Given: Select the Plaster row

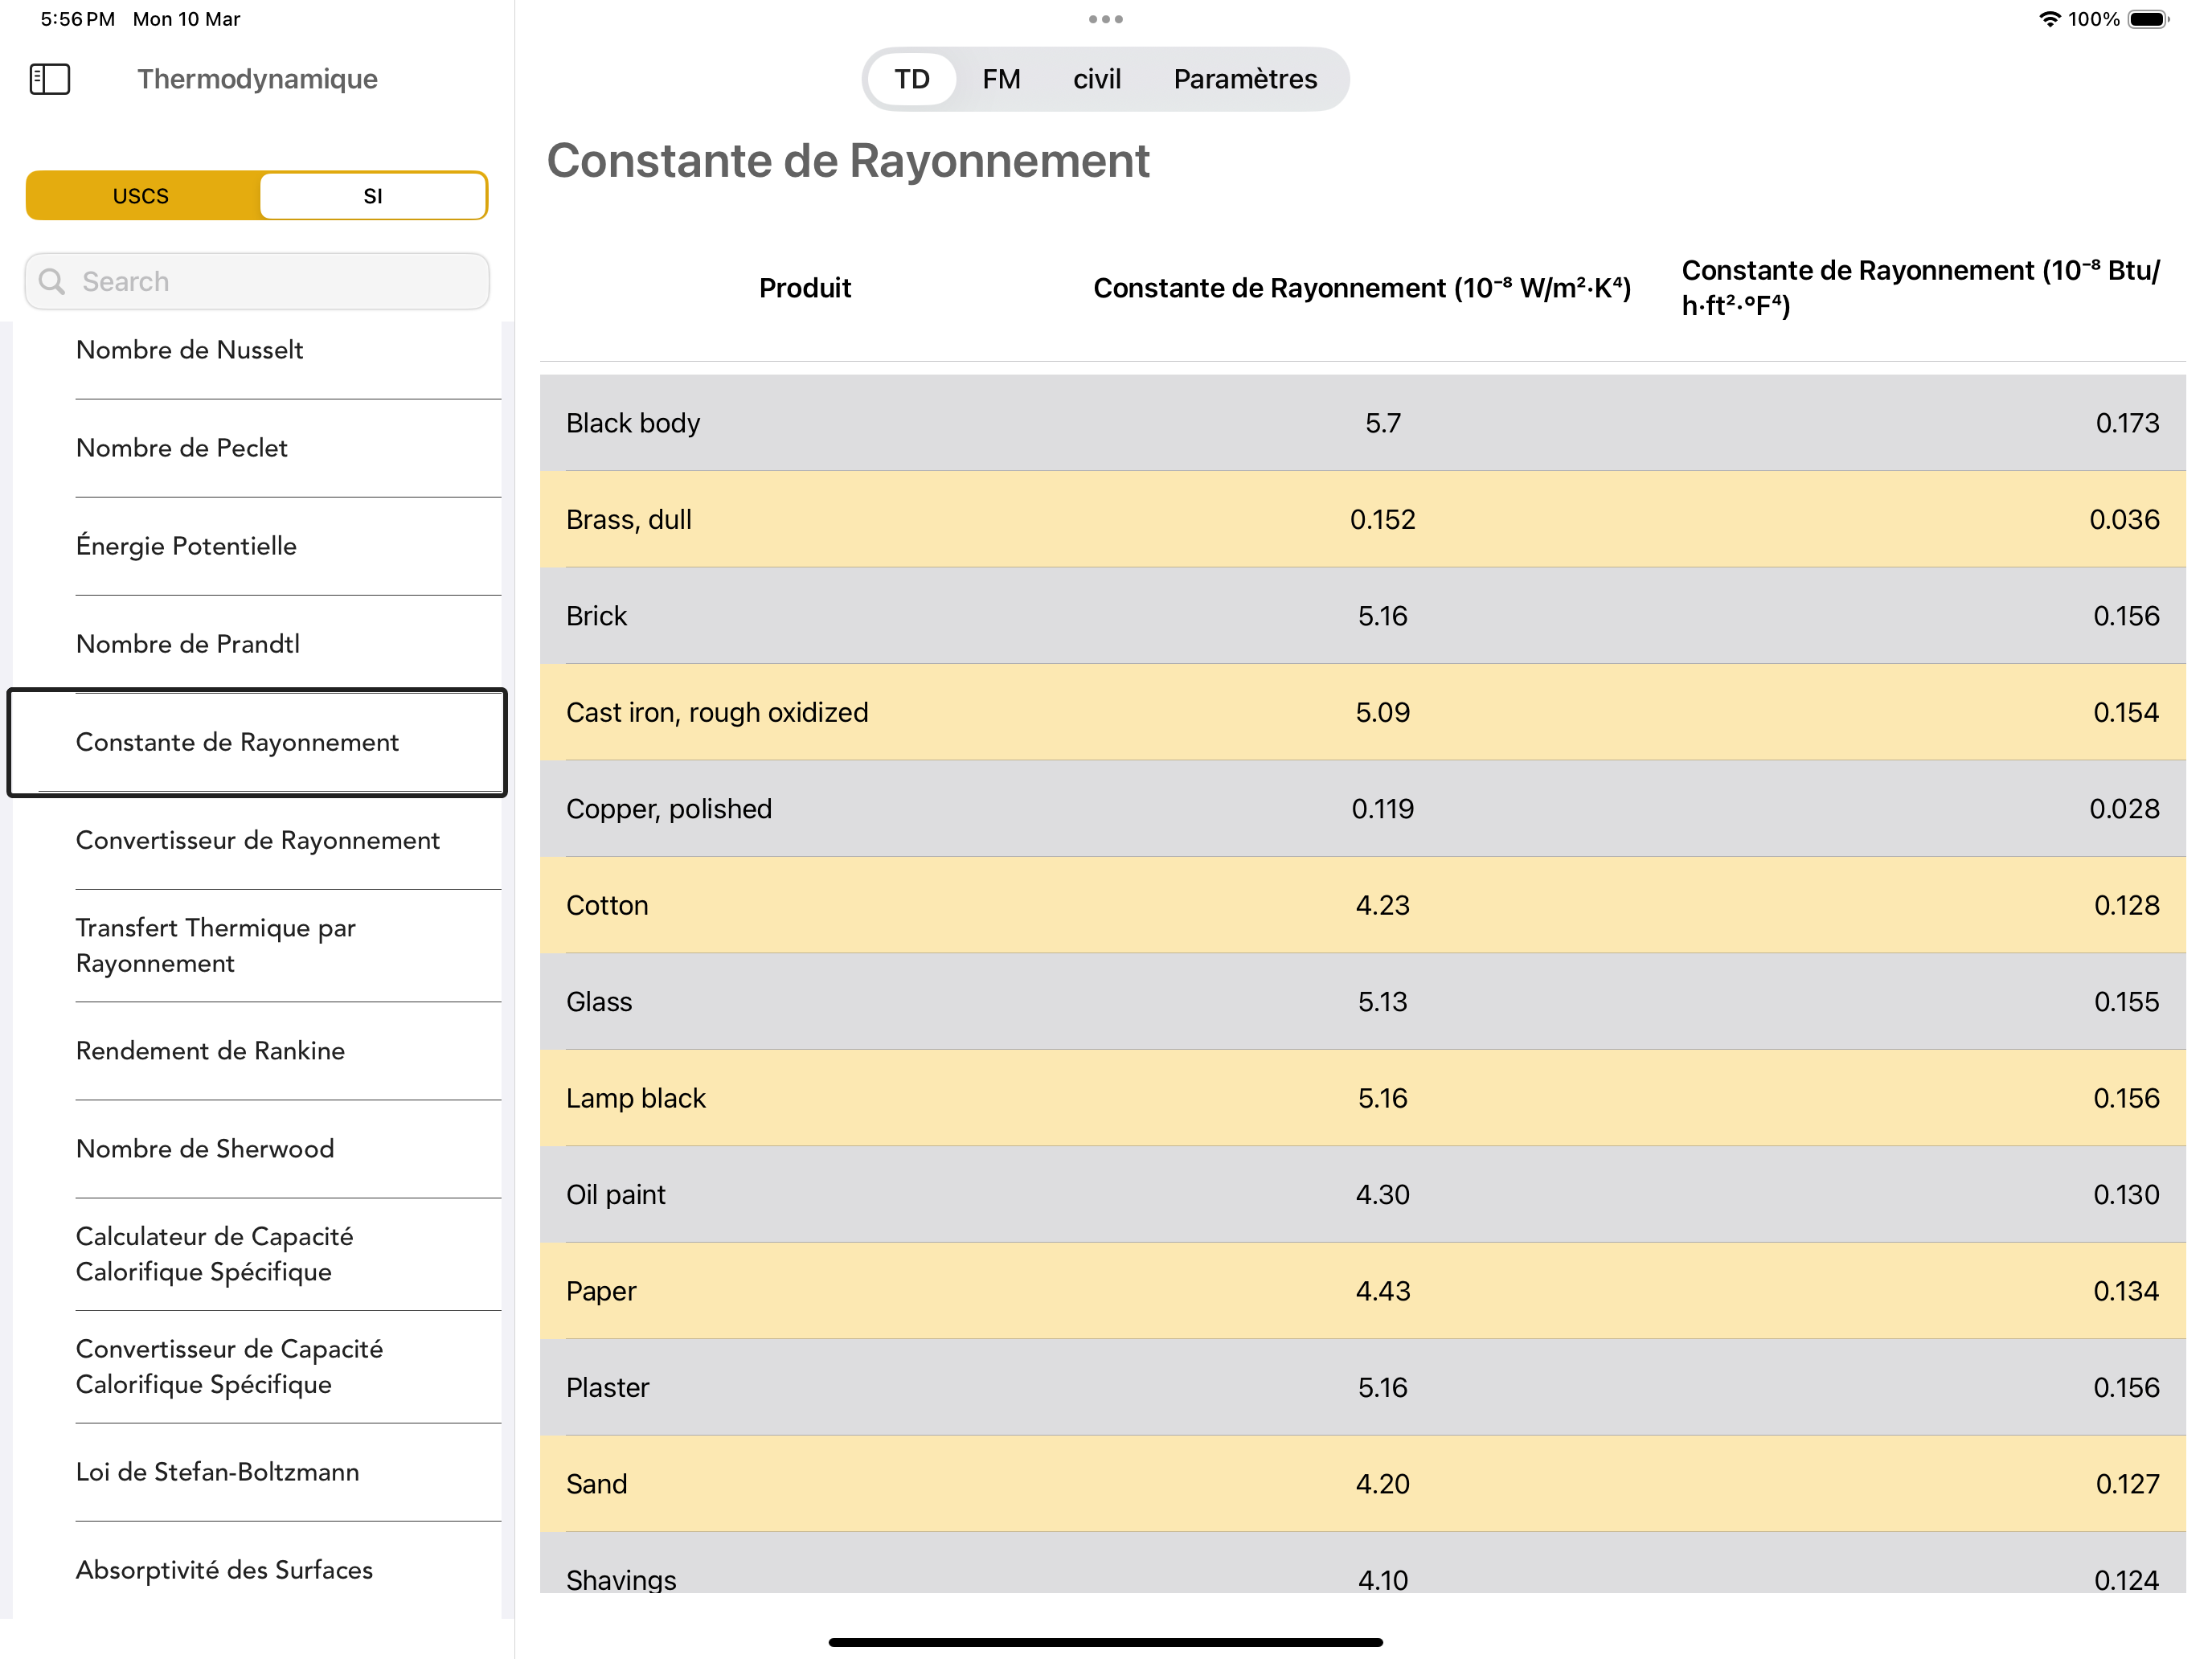Looking at the screenshot, I should pyautogui.click(x=1362, y=1388).
